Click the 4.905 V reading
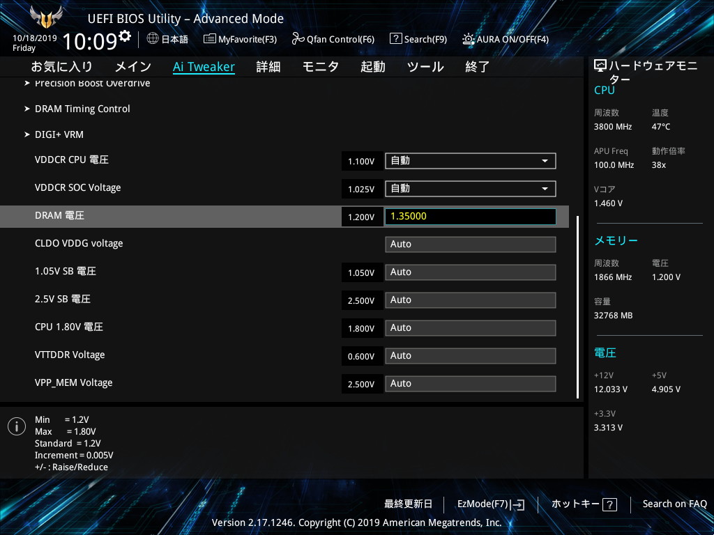The height and width of the screenshot is (535, 714). click(666, 389)
